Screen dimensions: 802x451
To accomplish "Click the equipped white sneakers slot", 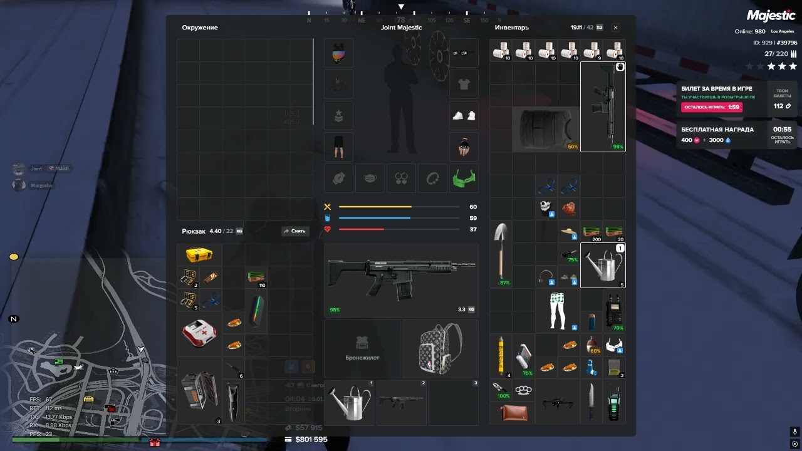I will (x=464, y=116).
